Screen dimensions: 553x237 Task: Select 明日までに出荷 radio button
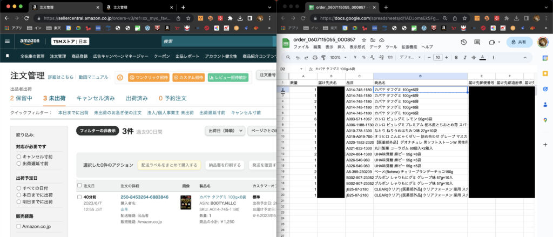pyautogui.click(x=19, y=202)
